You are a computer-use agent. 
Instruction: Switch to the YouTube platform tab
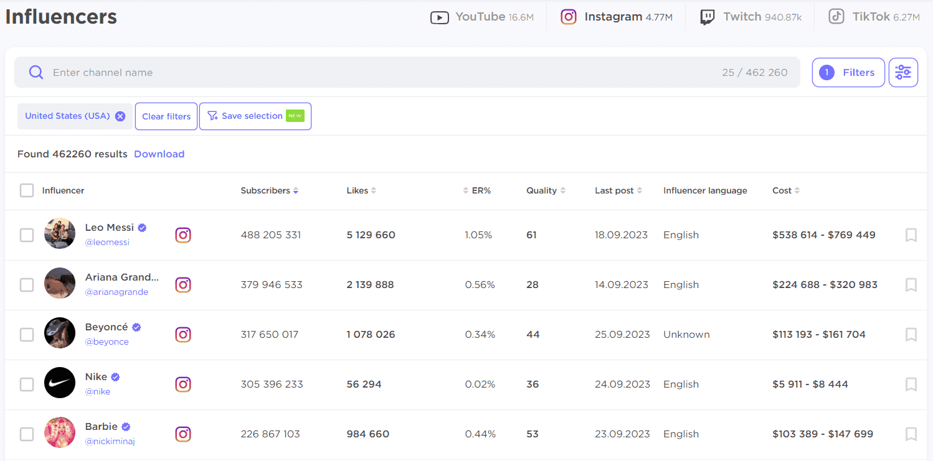[x=481, y=17]
